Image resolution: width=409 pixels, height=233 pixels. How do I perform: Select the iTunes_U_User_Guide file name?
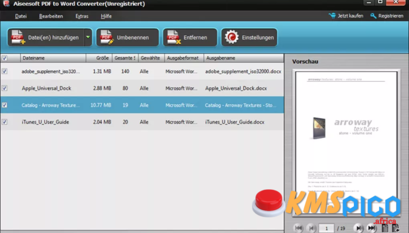pyautogui.click(x=45, y=122)
